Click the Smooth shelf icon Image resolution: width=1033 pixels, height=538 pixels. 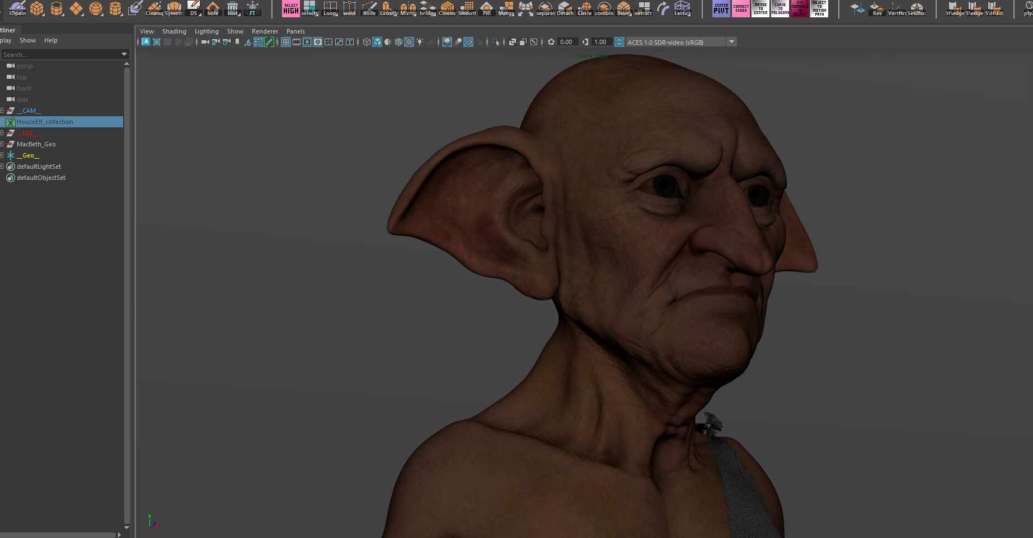(466, 8)
